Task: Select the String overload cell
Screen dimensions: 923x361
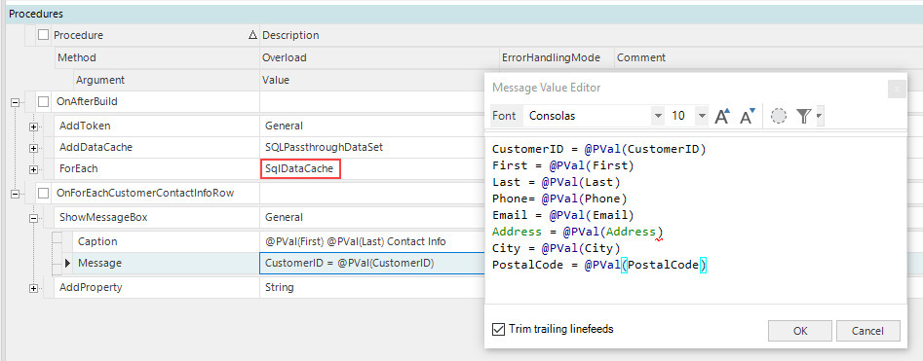Action: [x=372, y=287]
